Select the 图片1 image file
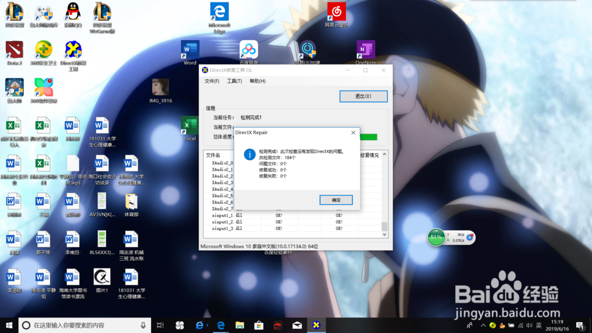 point(102,280)
